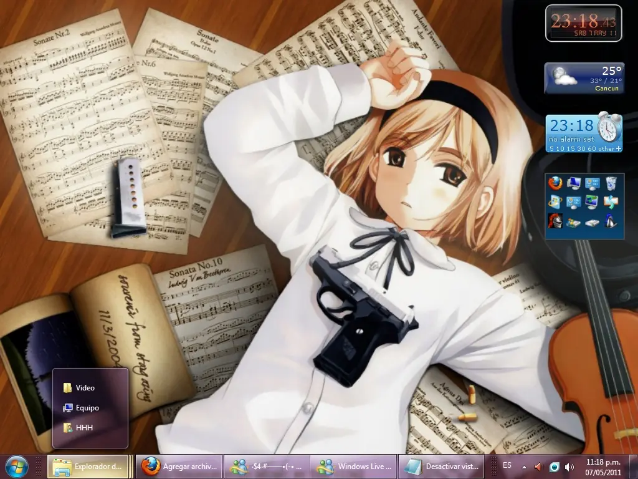Switch to the Explorador taskbar button

pyautogui.click(x=90, y=467)
